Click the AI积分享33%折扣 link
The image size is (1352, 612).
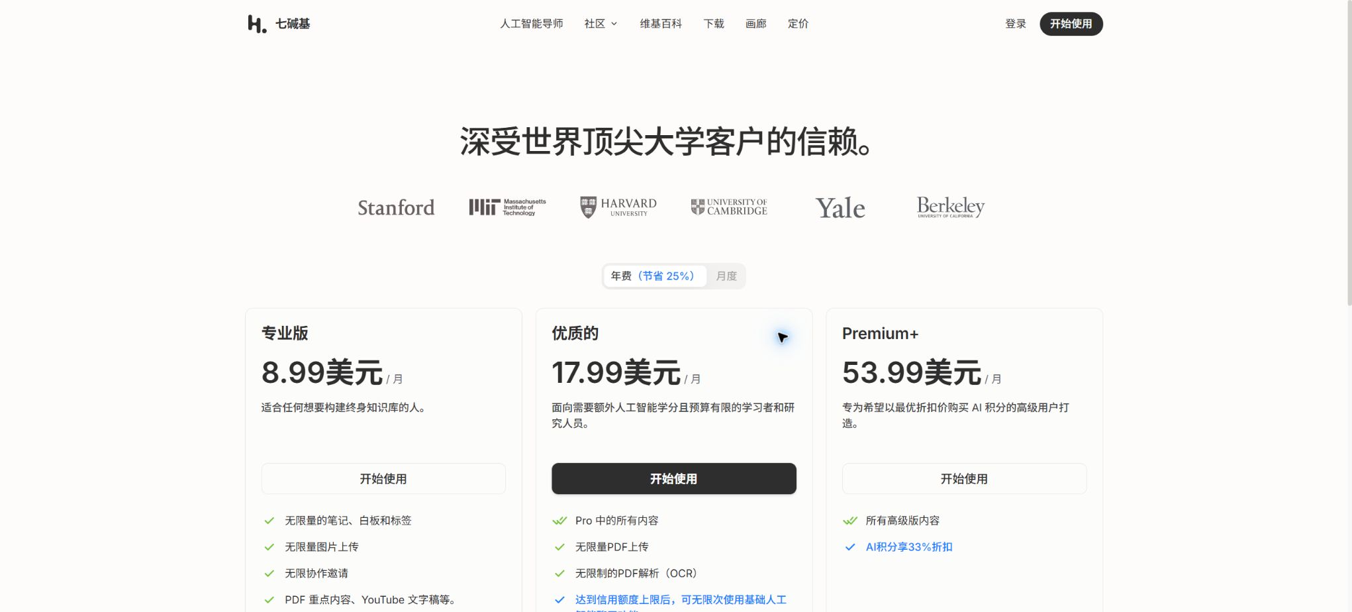click(909, 547)
